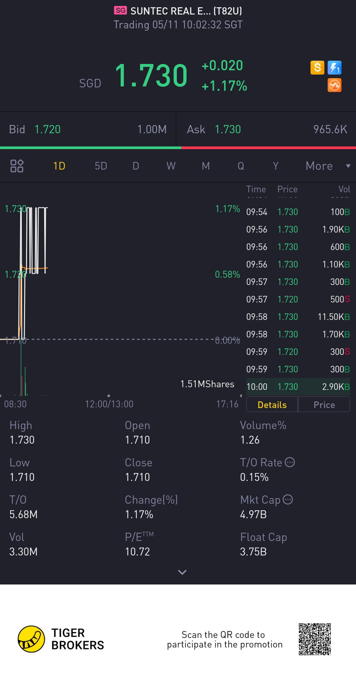356x694 pixels.
Task: Tap the orange dollar sign icon
Action: point(317,68)
